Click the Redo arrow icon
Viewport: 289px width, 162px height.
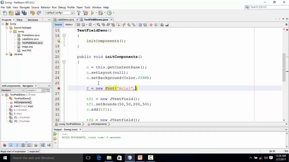(x=39, y=13)
